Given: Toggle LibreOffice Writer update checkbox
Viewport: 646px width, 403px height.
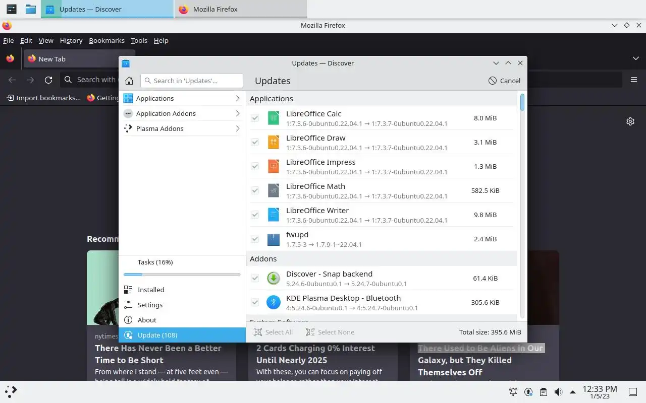Looking at the screenshot, I should click(255, 215).
